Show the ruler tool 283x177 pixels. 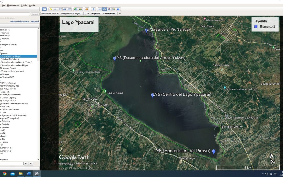click(x=93, y=9)
